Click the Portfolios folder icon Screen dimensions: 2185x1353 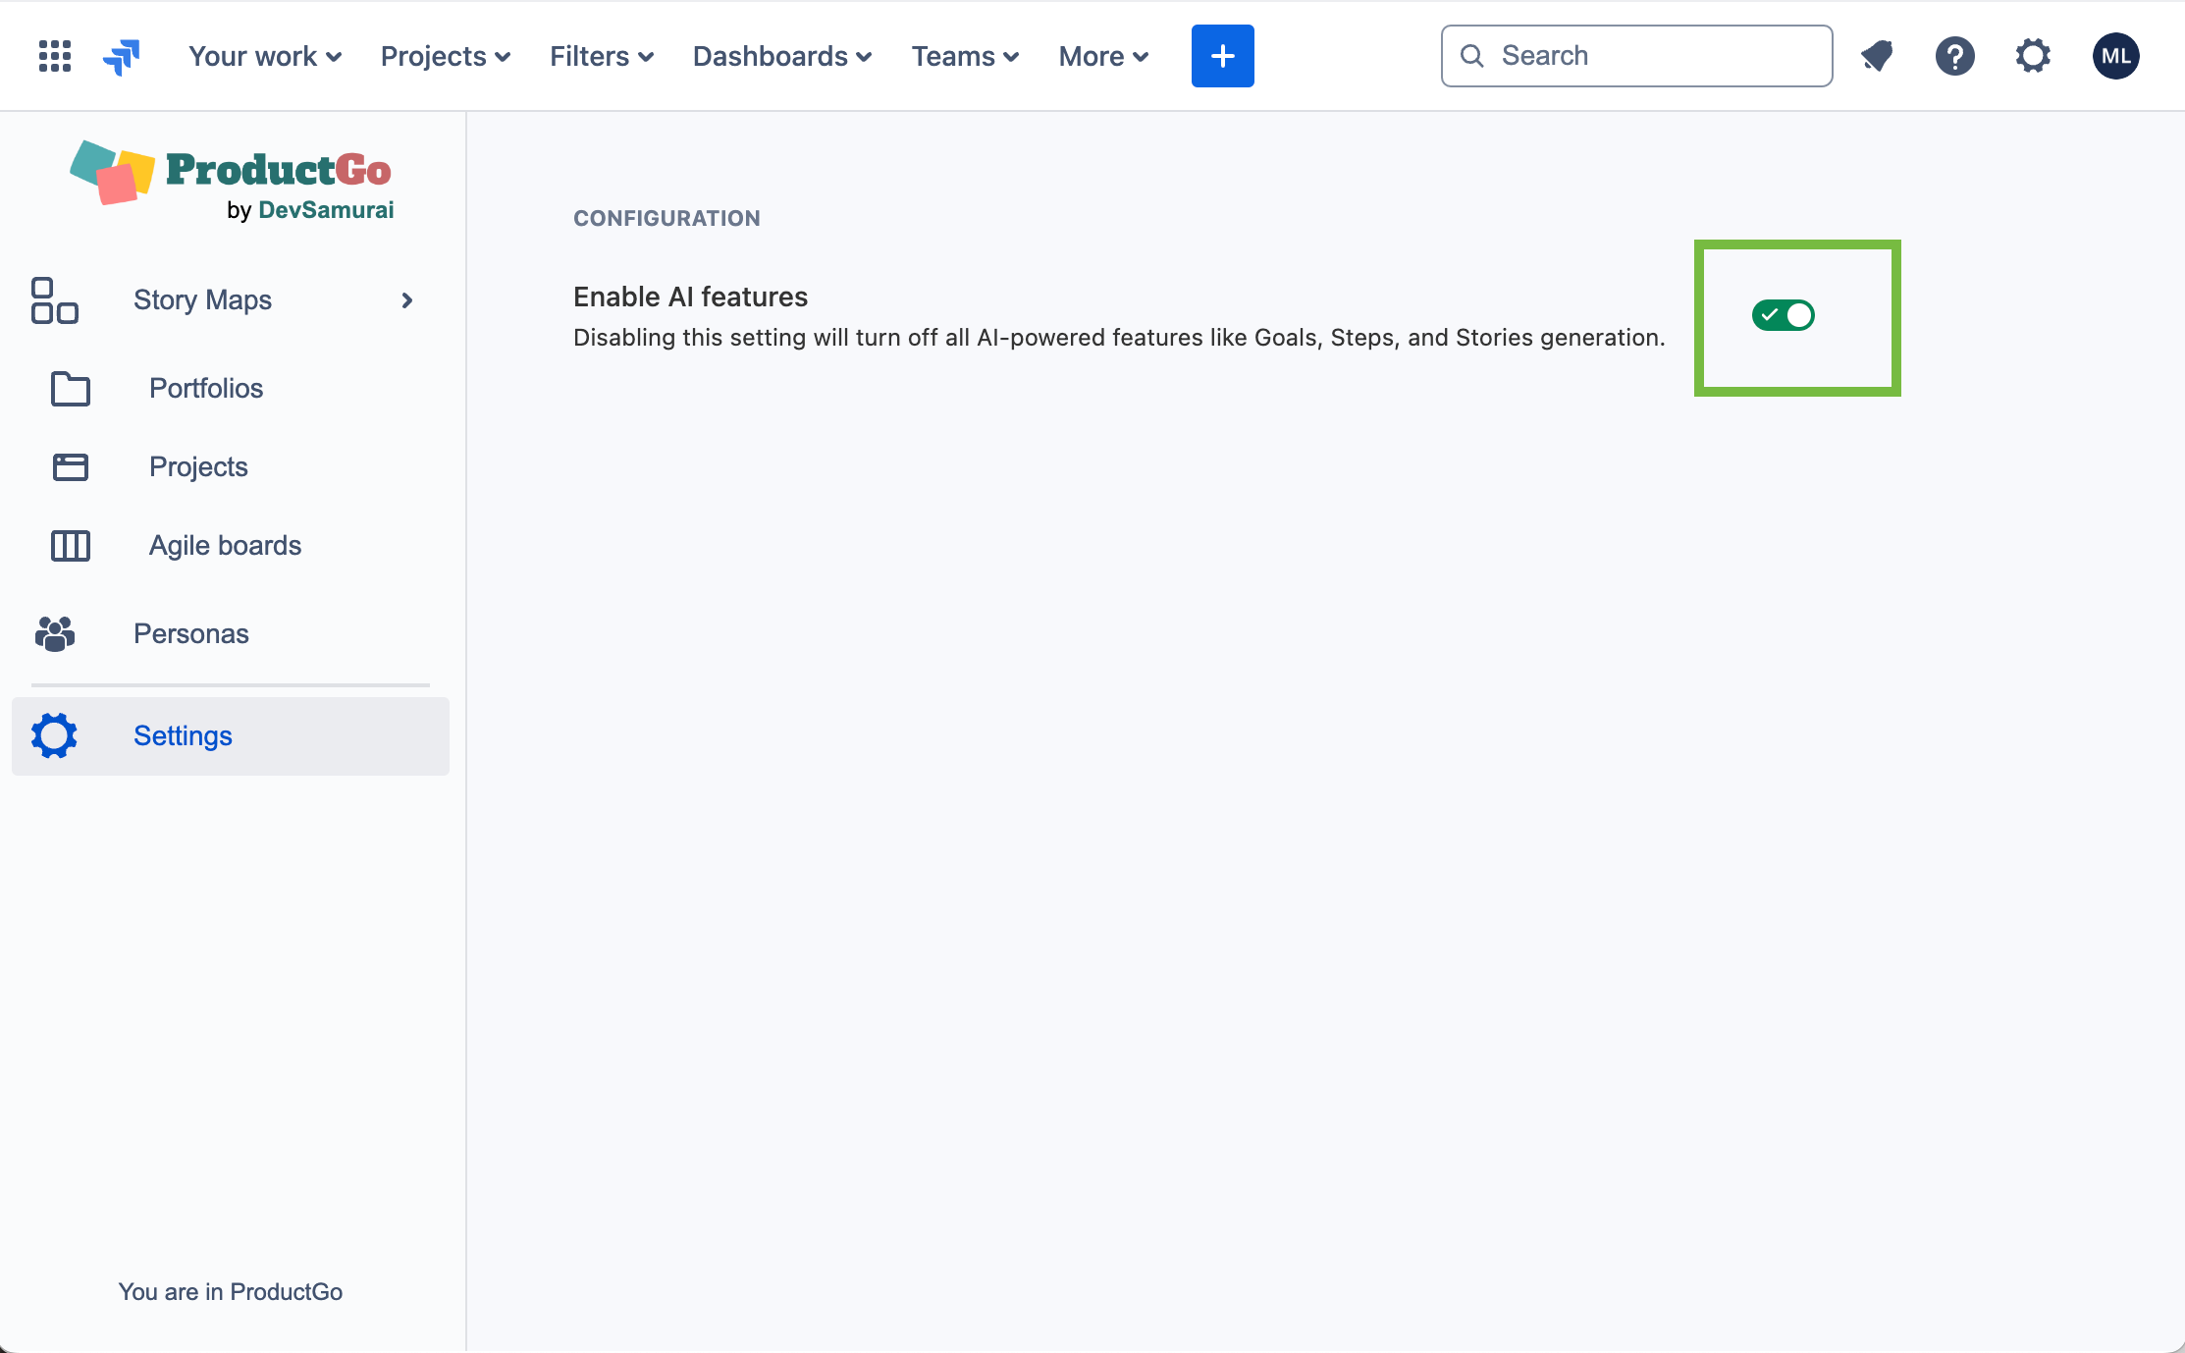pyautogui.click(x=70, y=389)
